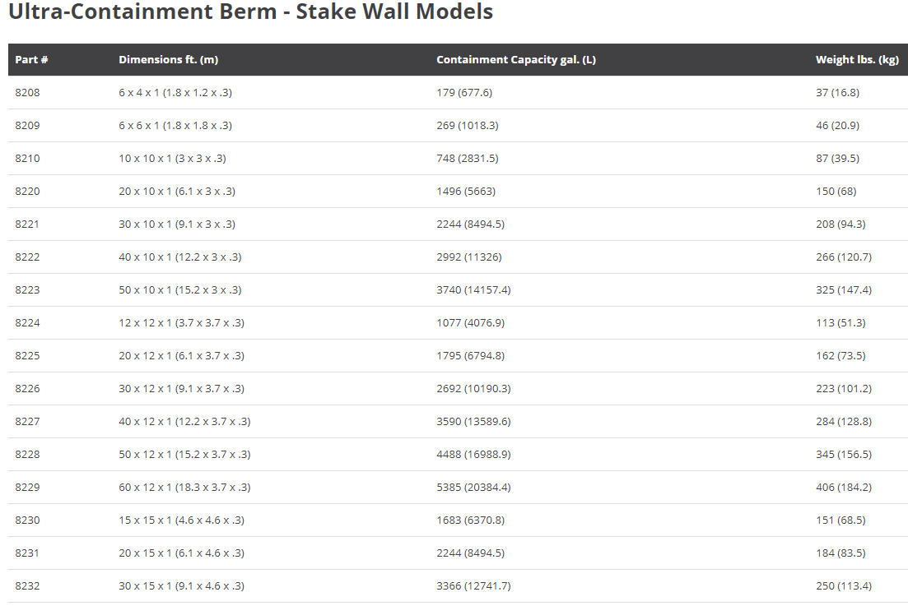Click capacity value 1683 (6370.8)
The height and width of the screenshot is (606, 908).
pos(471,521)
